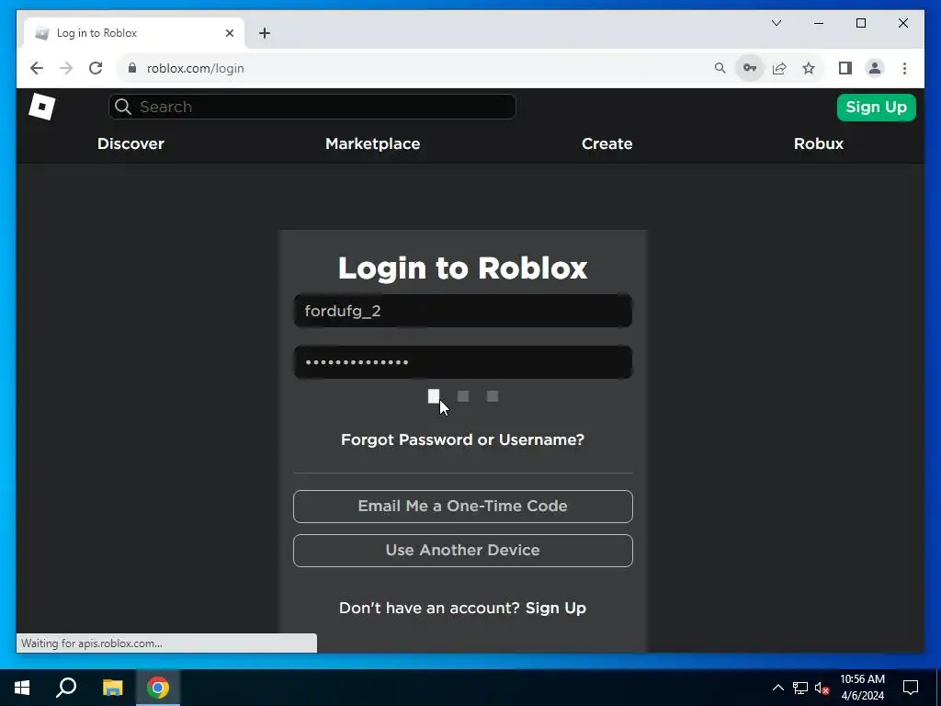The height and width of the screenshot is (706, 941).
Task: Open the Windows notification center icon
Action: [911, 688]
